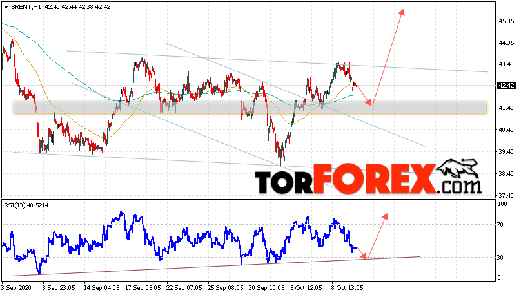Click the 17 Sep 05:05 time label
Viewport: 521px width, 295px height.
[143, 288]
